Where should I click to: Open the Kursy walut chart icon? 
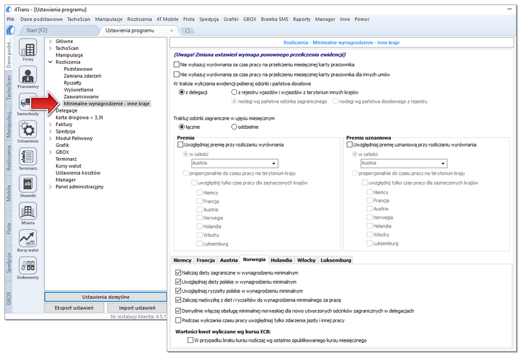point(28,238)
